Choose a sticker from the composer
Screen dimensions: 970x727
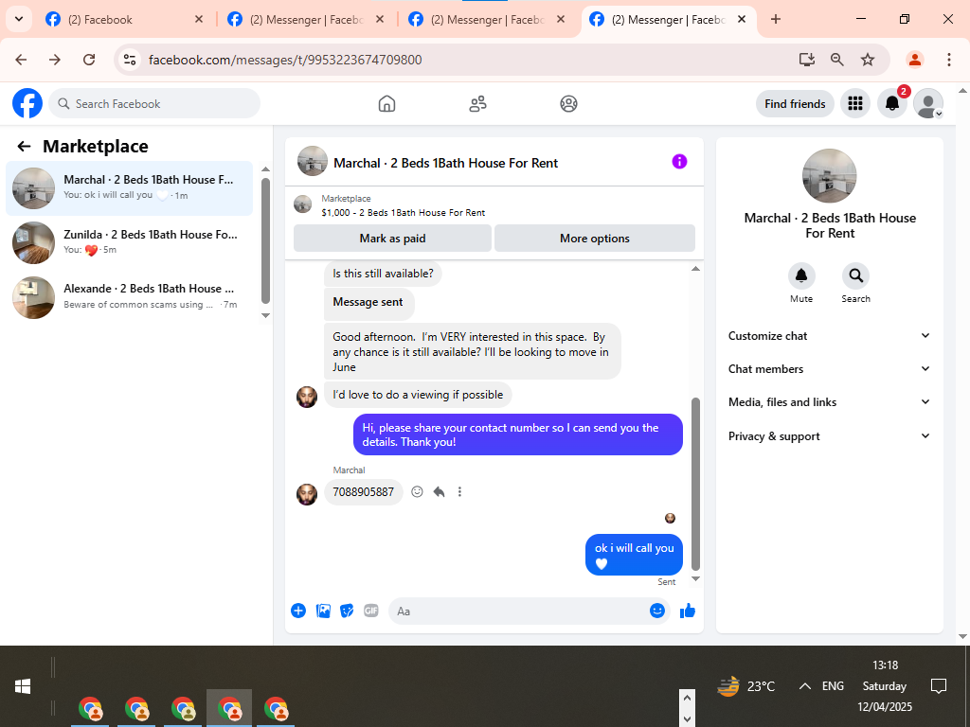click(x=347, y=611)
